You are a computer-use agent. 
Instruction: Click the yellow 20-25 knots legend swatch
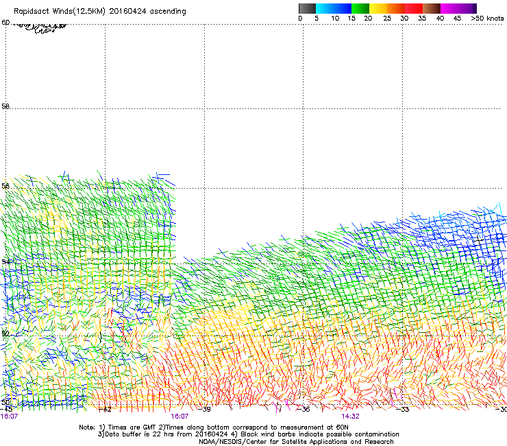pos(378,8)
